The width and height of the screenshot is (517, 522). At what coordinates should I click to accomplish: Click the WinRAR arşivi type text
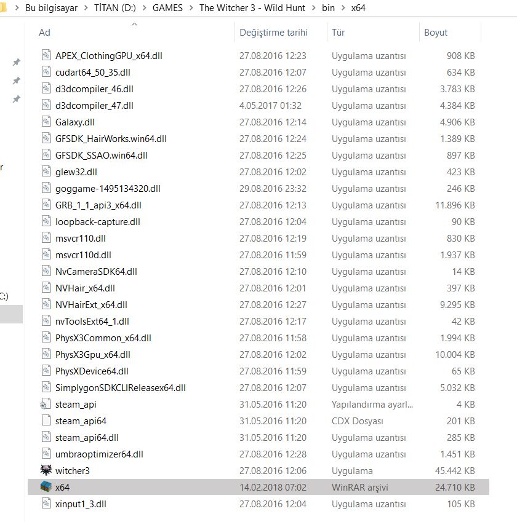coord(359,488)
